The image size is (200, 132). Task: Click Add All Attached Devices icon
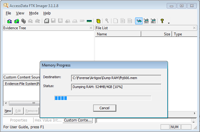[17, 21]
